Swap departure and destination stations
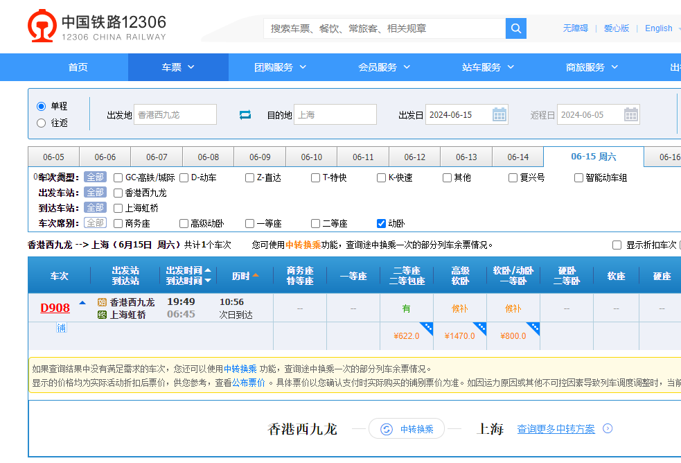 [245, 115]
